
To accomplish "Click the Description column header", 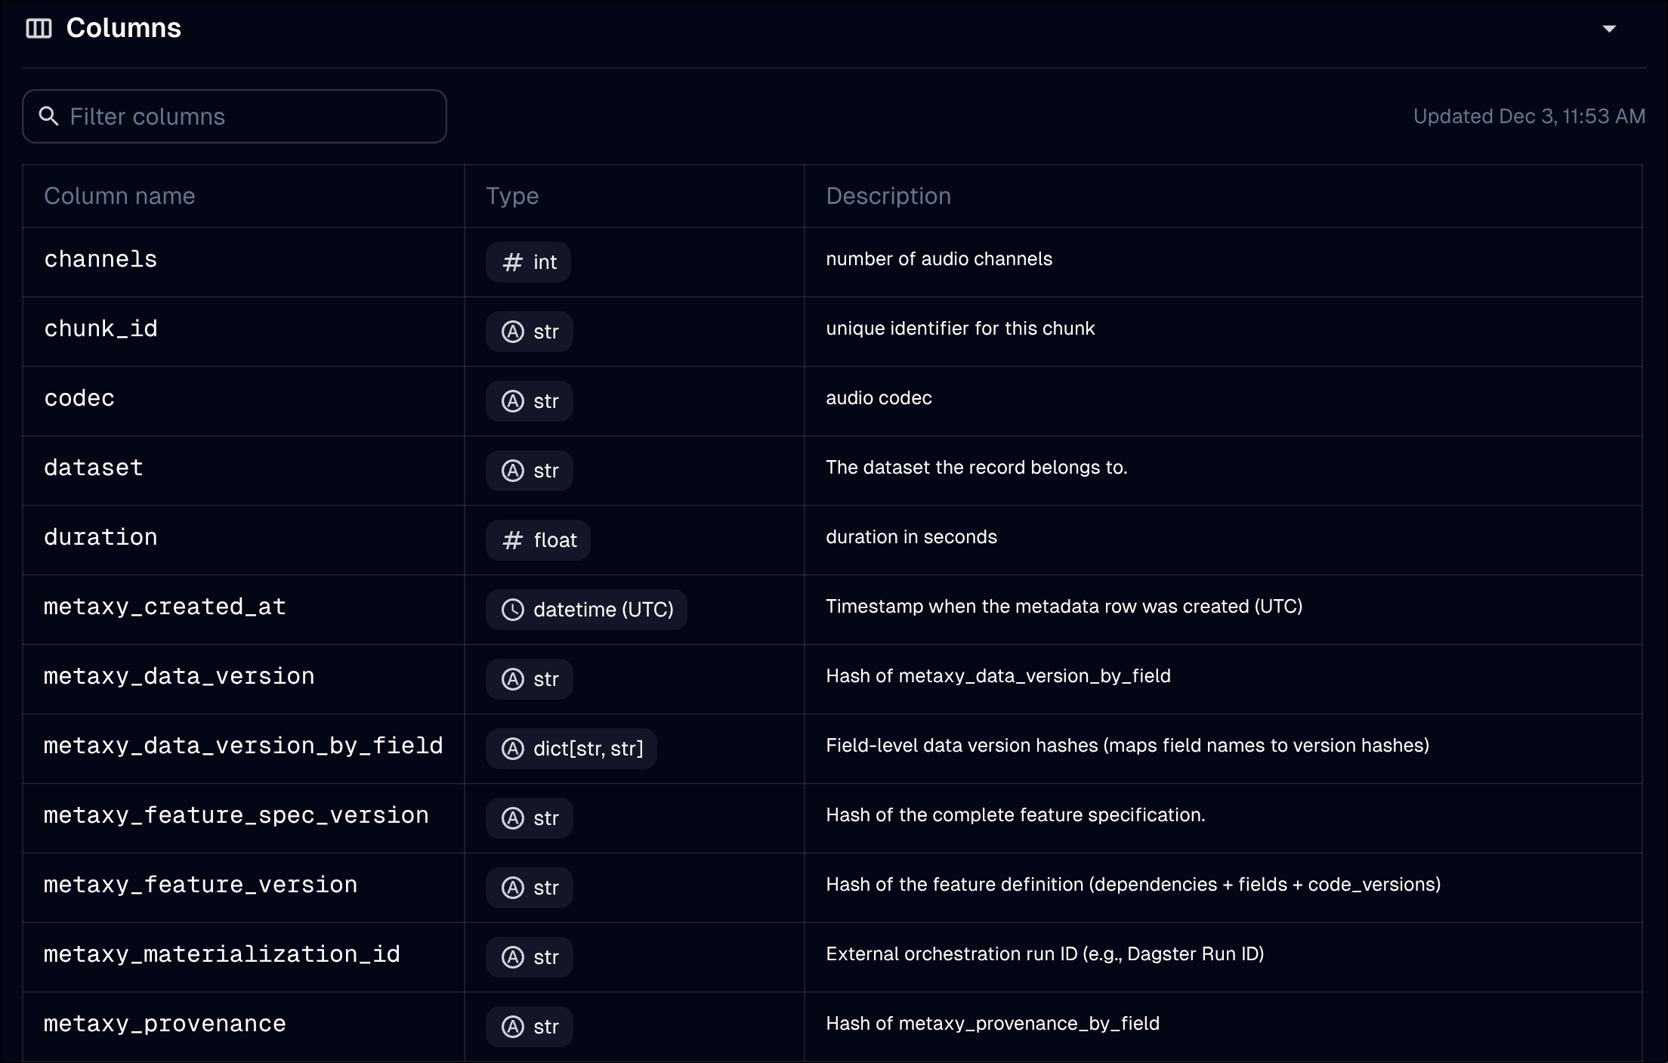I will (x=888, y=196).
